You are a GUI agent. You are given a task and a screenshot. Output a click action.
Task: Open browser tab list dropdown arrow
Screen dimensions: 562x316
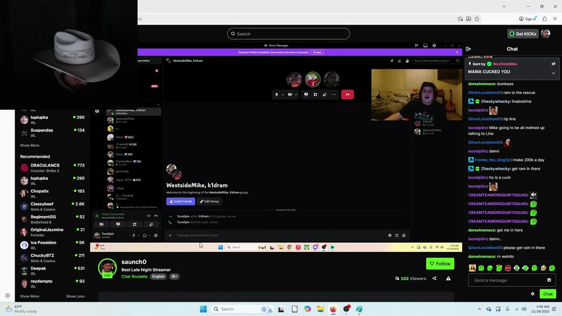(x=504, y=6)
